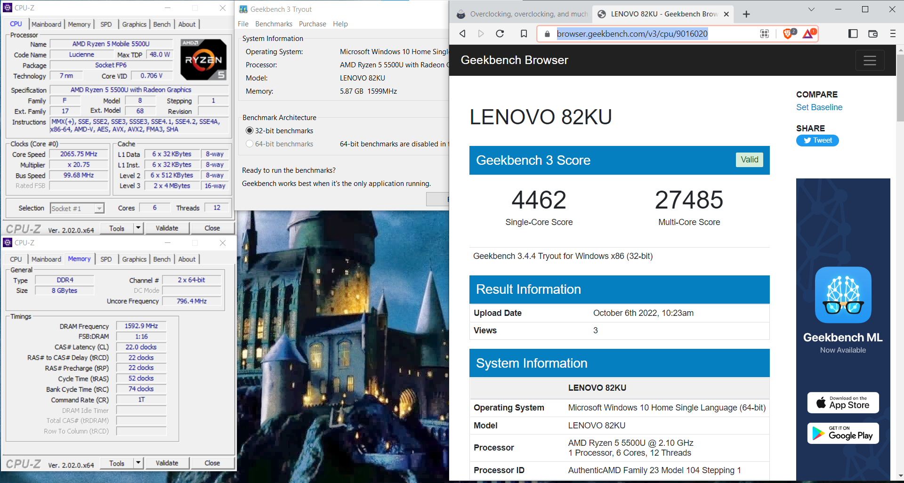Open SPD tab in top CPU-Z
Image resolution: width=904 pixels, height=483 pixels.
tap(106, 24)
